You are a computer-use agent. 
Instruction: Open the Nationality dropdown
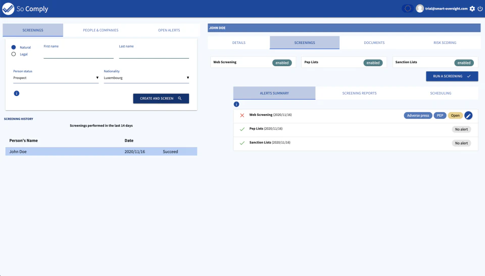tap(147, 78)
